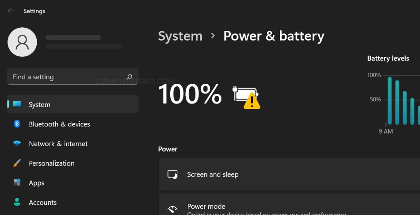Go back using the Settings back arrow

11,11
